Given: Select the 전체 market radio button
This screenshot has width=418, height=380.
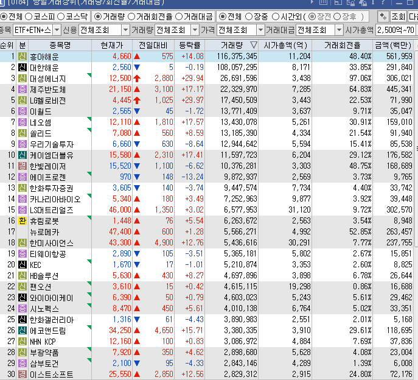Looking at the screenshot, I should [x=4, y=17].
